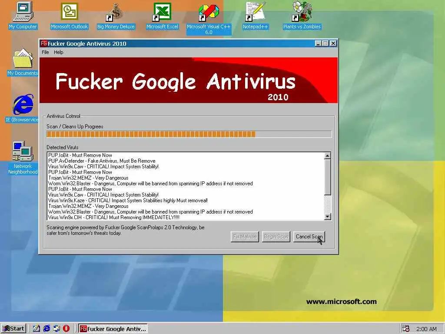445x334 pixels.
Task: Close the antivirus window
Action: [333, 43]
